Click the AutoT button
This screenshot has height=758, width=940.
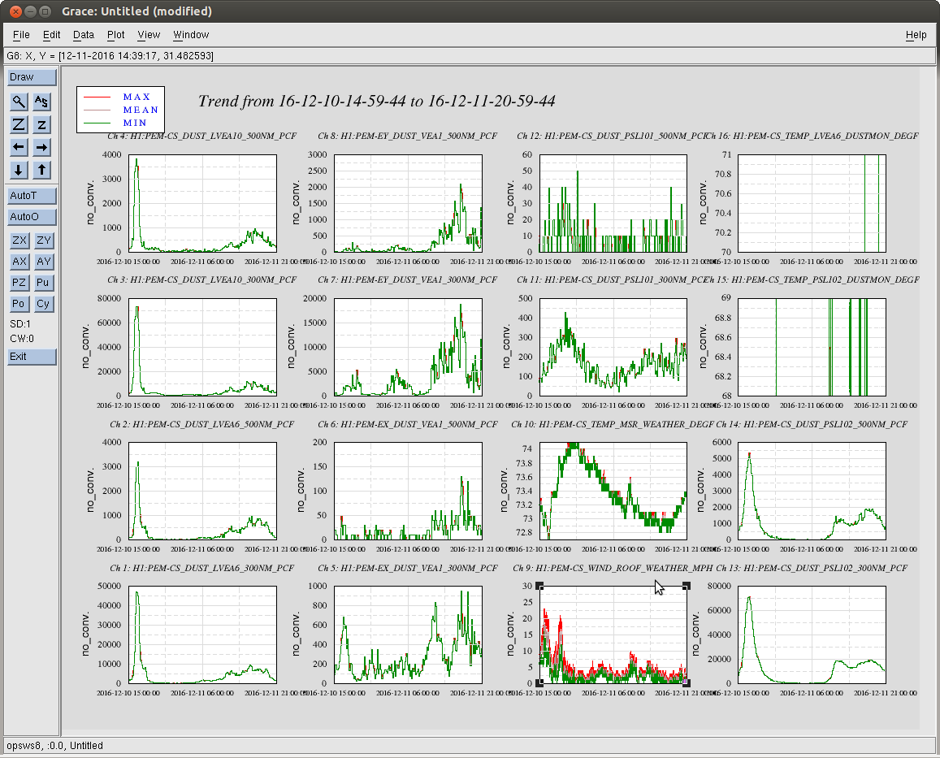[32, 196]
